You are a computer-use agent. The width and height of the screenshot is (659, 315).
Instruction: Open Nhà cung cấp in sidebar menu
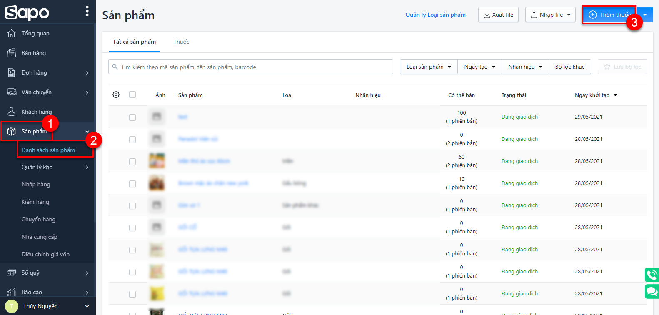[40, 237]
